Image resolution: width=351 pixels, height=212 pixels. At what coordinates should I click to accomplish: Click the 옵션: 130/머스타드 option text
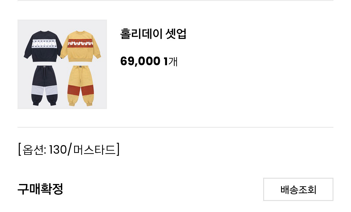69,149
